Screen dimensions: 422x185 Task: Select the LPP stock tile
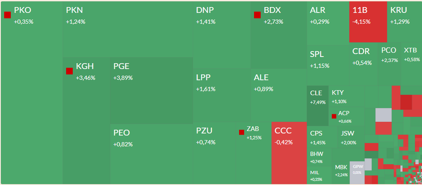(222, 95)
